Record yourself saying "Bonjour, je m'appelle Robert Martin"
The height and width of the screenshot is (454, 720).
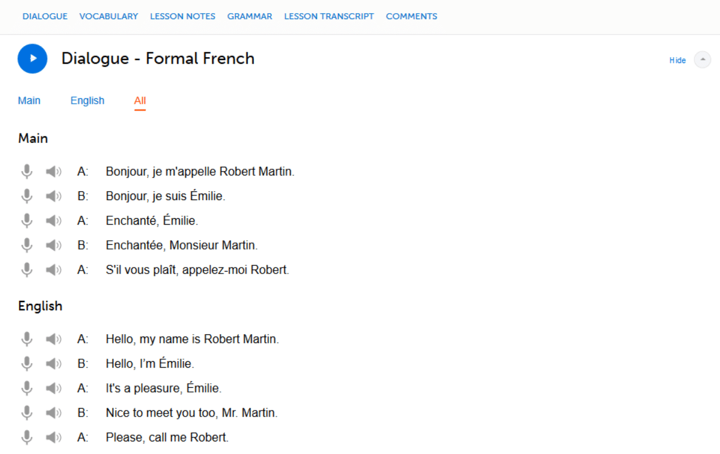(26, 172)
